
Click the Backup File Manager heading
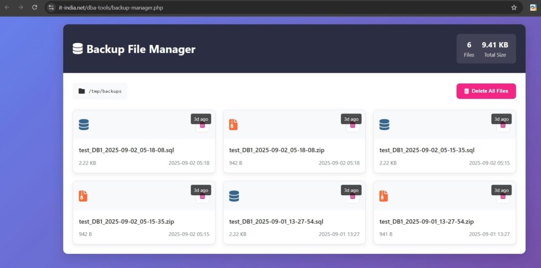(141, 49)
